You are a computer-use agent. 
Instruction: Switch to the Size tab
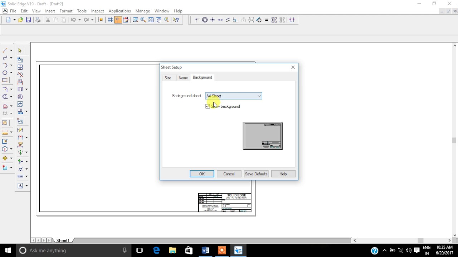[x=168, y=78]
